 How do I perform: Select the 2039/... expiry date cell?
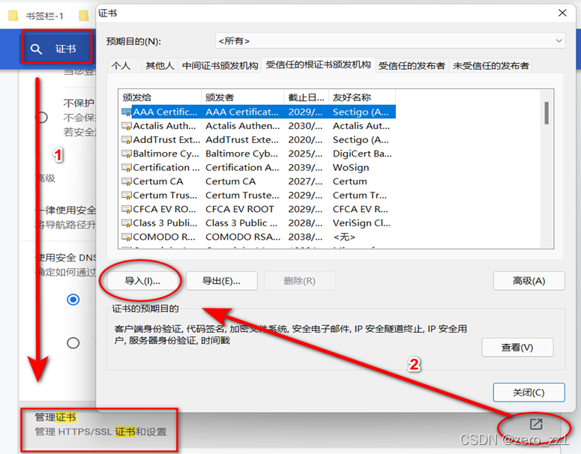click(x=305, y=167)
